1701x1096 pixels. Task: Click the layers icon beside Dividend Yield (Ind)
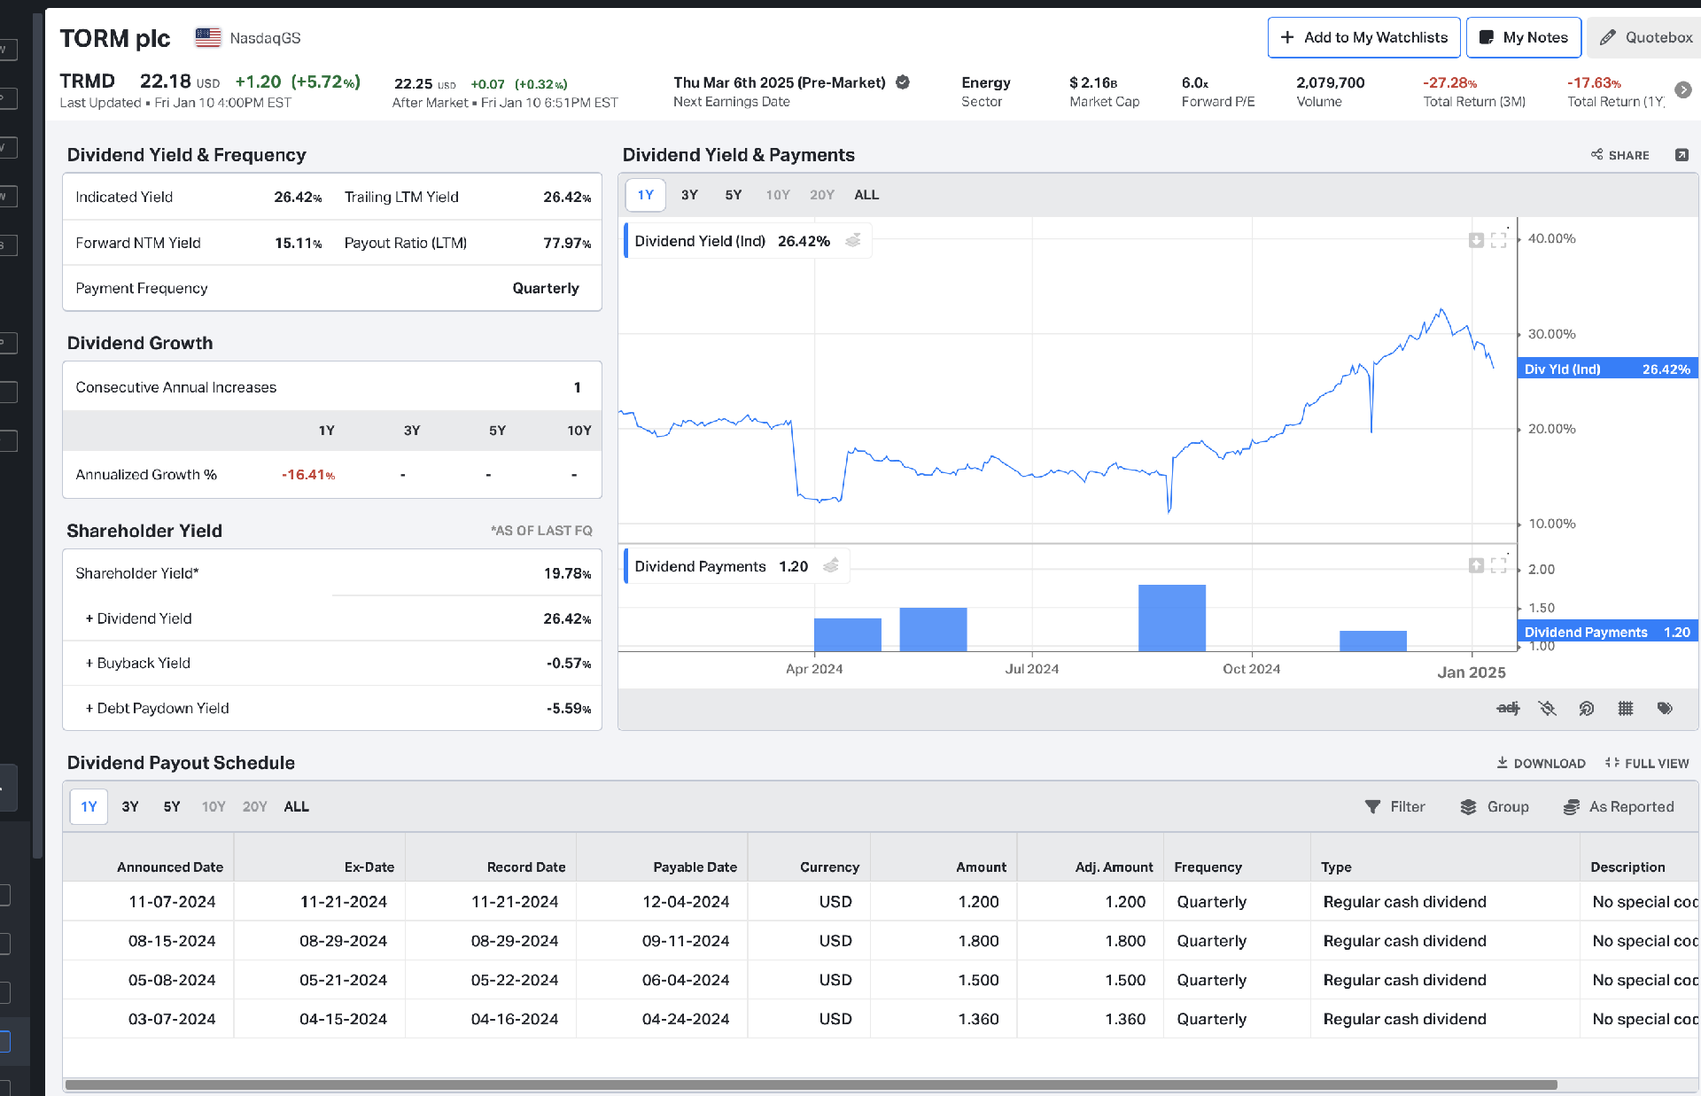click(x=852, y=241)
